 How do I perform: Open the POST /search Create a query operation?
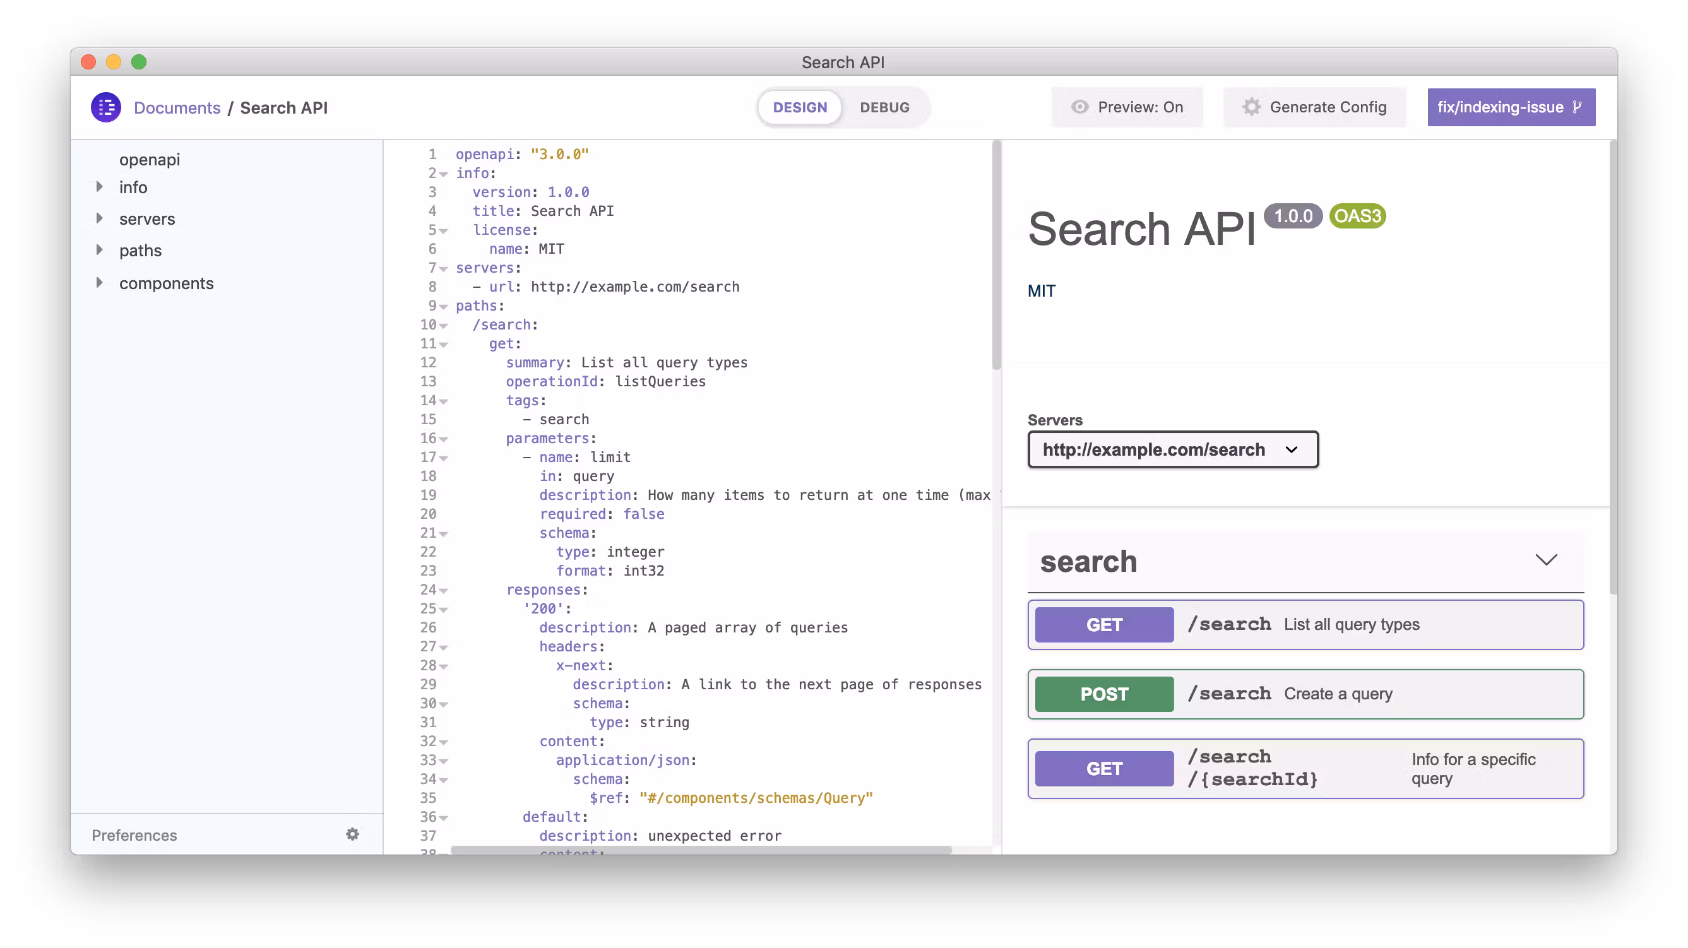1305,694
